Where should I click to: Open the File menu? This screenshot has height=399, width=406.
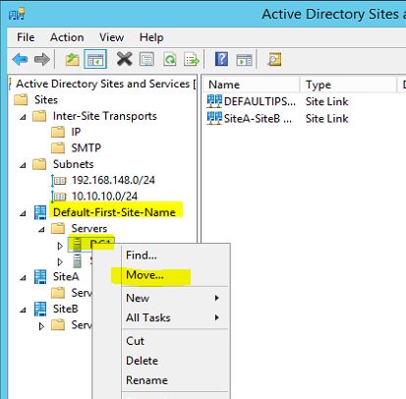[x=26, y=37]
